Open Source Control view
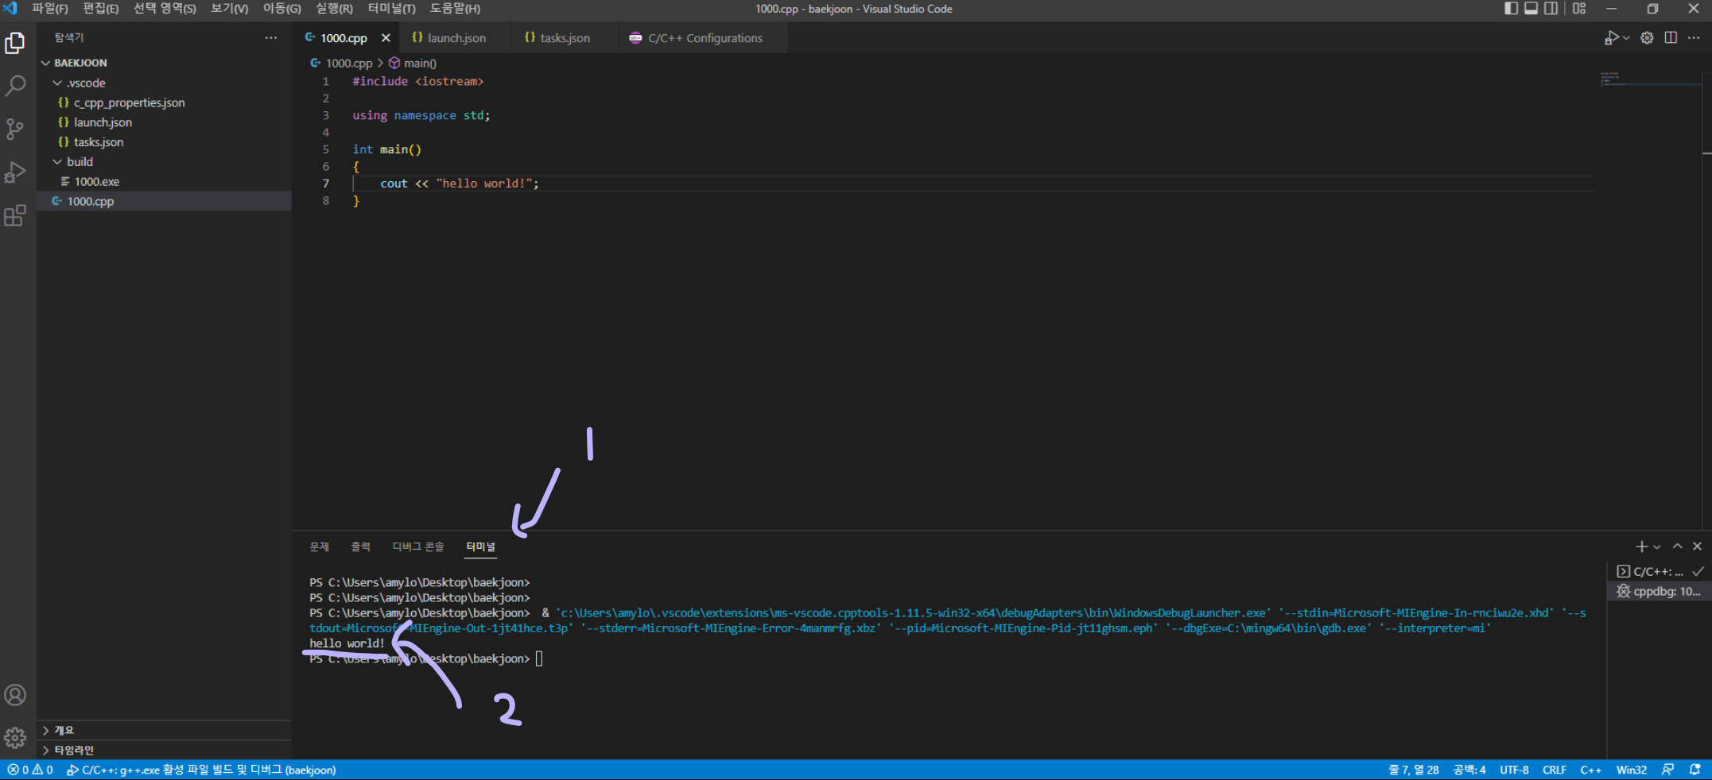The height and width of the screenshot is (780, 1712). pos(15,129)
